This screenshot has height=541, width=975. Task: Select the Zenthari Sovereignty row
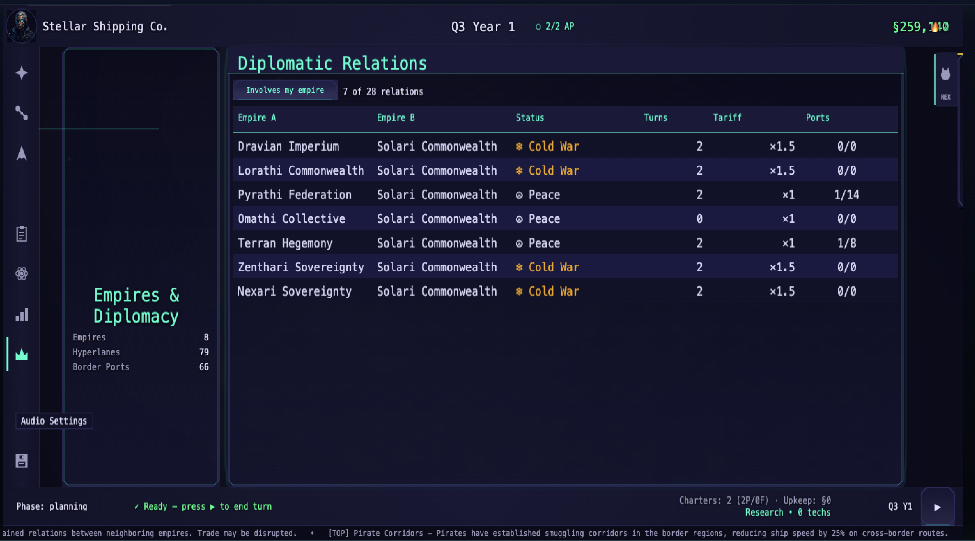[x=566, y=267]
